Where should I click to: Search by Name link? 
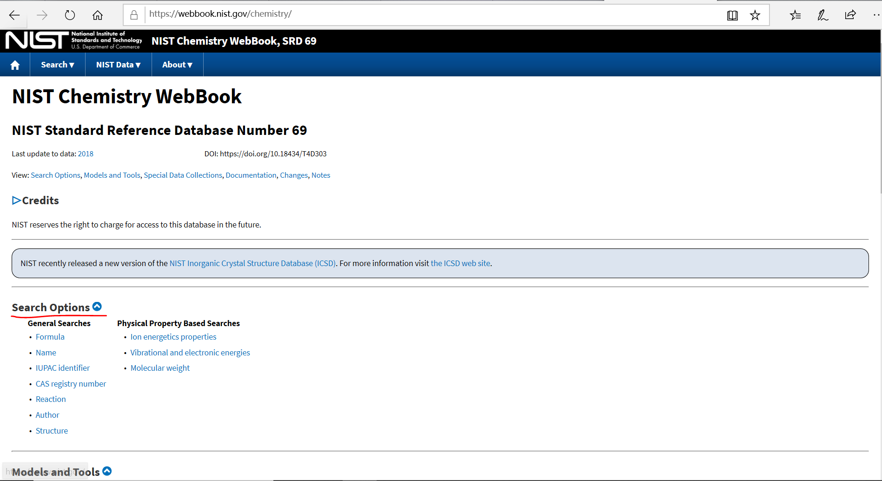pos(46,353)
